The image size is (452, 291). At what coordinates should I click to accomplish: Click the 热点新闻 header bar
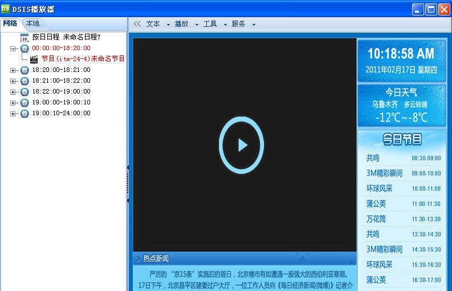click(245, 258)
